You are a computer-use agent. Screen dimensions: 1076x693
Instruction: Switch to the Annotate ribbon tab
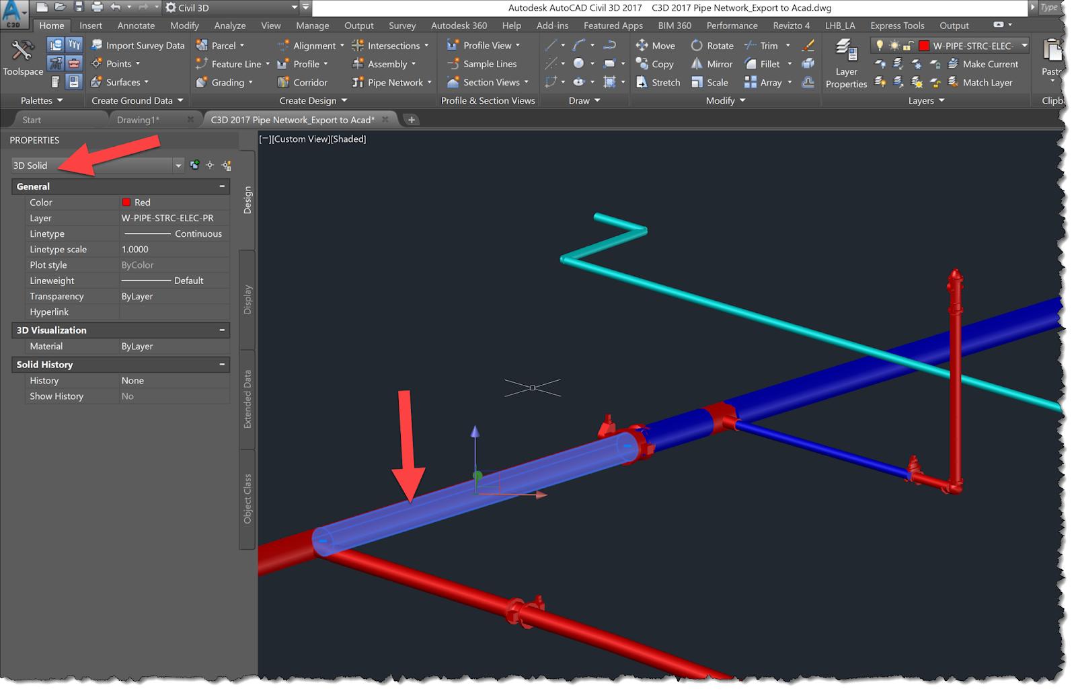coord(136,26)
